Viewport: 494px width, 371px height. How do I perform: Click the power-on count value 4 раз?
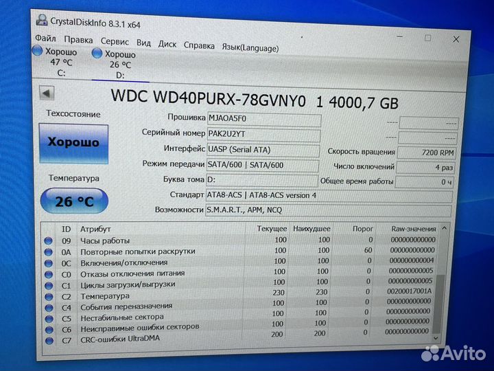[425, 167]
